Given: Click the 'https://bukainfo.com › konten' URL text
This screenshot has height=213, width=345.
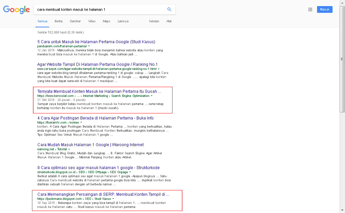Looking at the screenshot, I should tap(58, 123).
